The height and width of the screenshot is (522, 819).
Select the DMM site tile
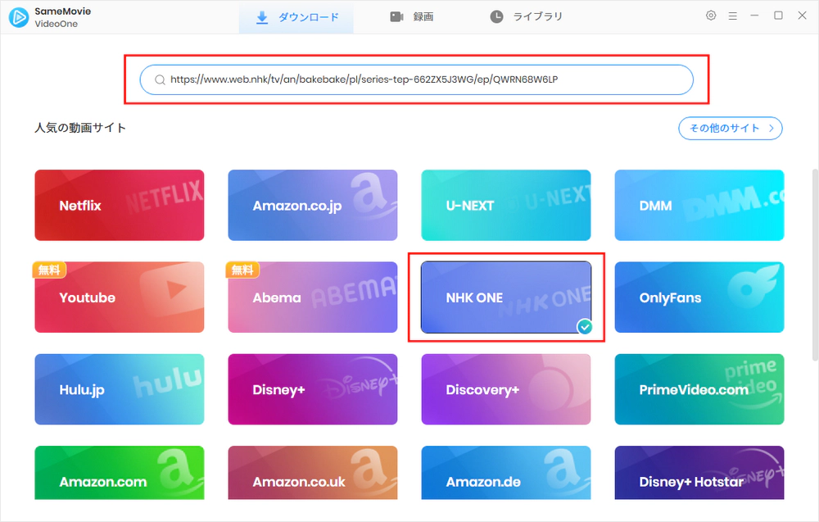click(699, 205)
